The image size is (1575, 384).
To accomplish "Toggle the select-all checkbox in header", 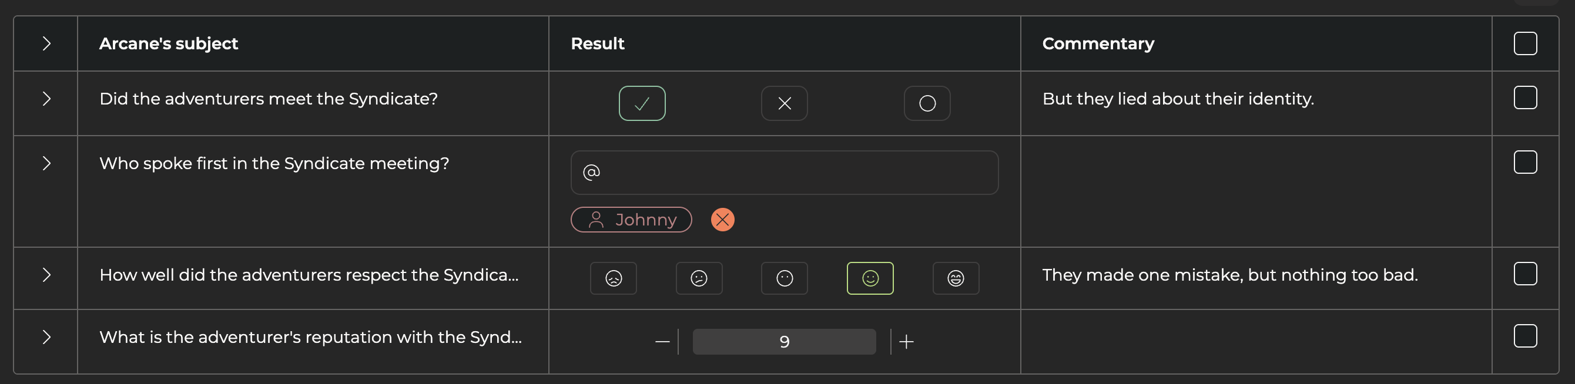I will tap(1525, 43).
